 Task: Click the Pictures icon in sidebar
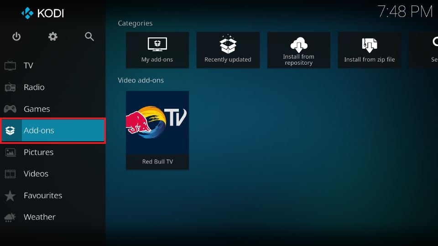coord(10,152)
